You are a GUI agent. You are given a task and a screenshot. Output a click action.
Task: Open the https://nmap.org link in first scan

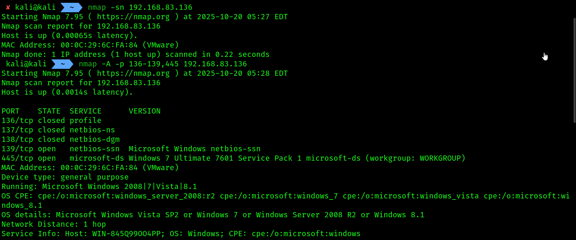point(133,17)
